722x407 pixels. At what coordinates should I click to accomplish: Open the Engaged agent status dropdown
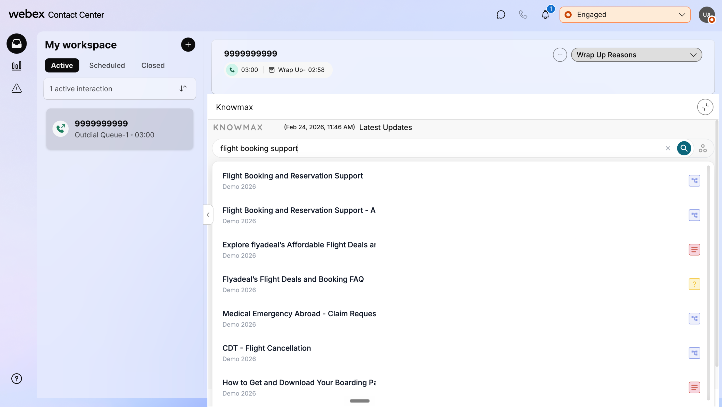(x=625, y=15)
